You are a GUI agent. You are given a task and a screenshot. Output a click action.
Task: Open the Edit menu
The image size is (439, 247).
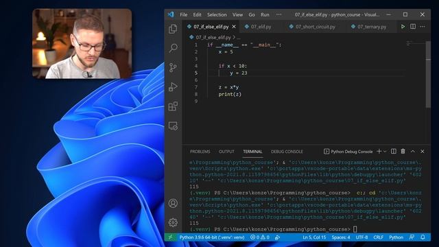[197, 14]
